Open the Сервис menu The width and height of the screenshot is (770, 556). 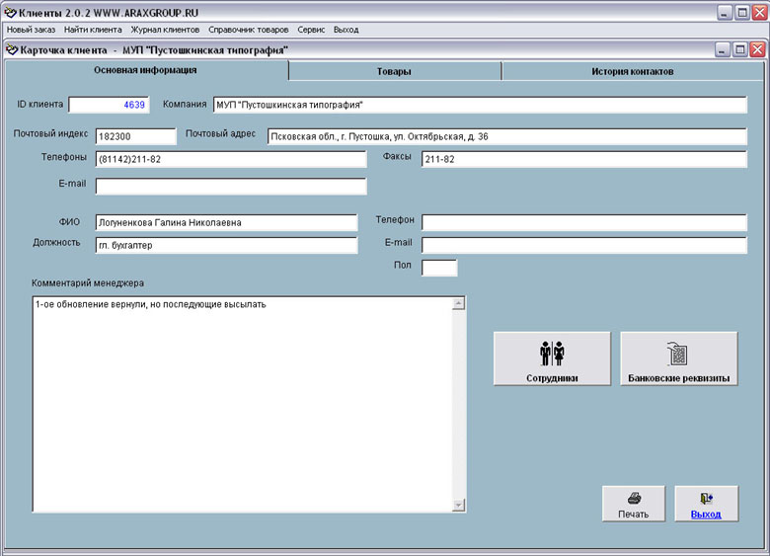310,30
